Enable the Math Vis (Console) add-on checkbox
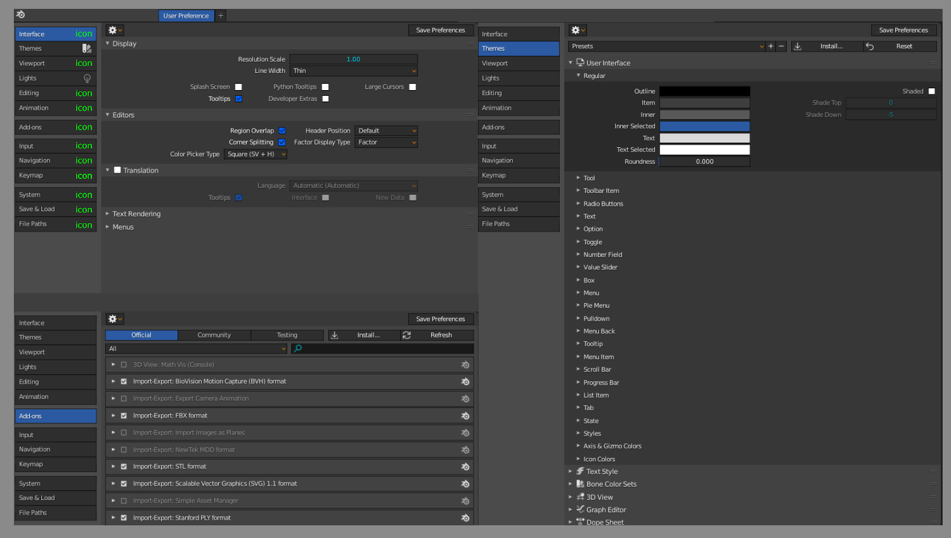951x538 pixels. coord(124,365)
